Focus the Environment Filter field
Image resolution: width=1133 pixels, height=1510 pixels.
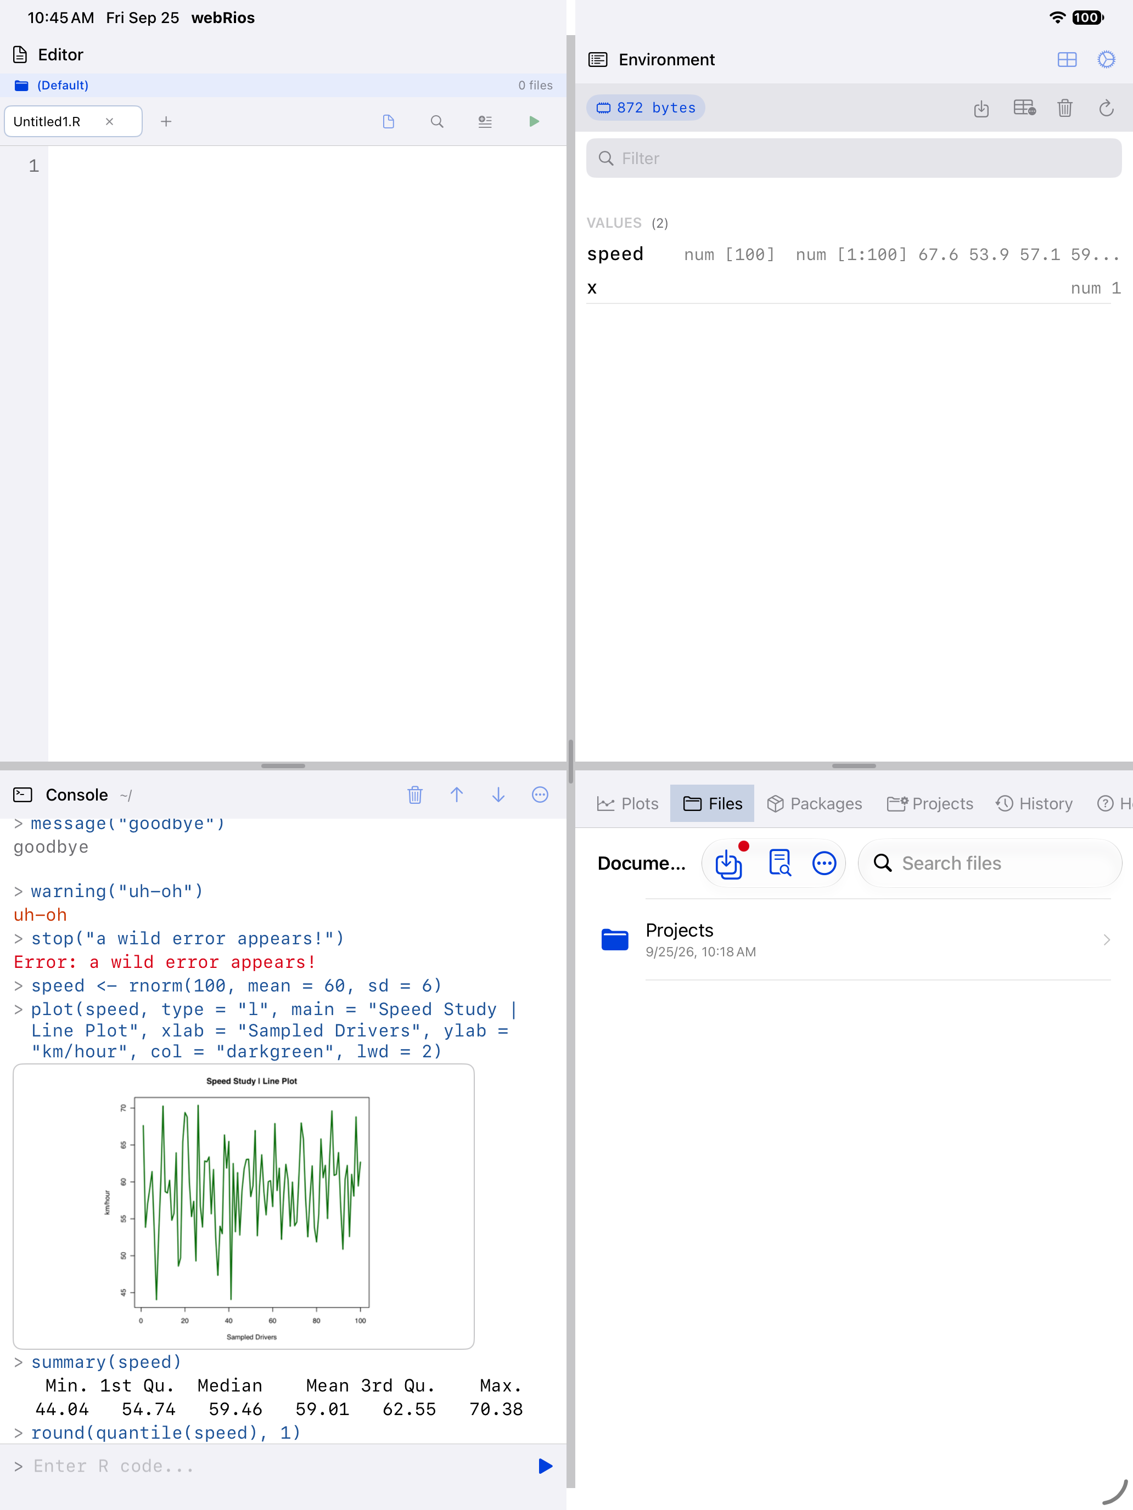pos(854,159)
